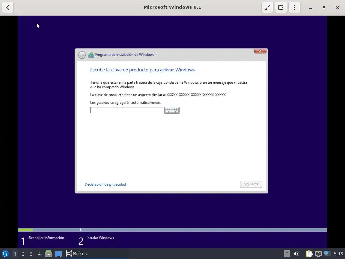Close the Windows Setup dialog
Viewport: 345px width, 259px height.
(x=260, y=51)
